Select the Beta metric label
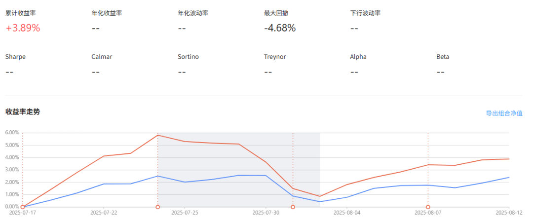This screenshot has width=533, height=221. tap(443, 57)
